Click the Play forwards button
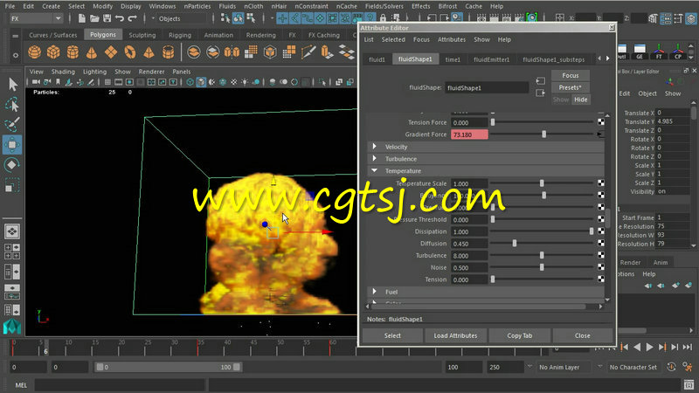Viewport: 699px width, 393px height. [649, 347]
